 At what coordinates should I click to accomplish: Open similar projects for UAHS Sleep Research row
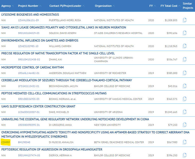click(184, 112)
